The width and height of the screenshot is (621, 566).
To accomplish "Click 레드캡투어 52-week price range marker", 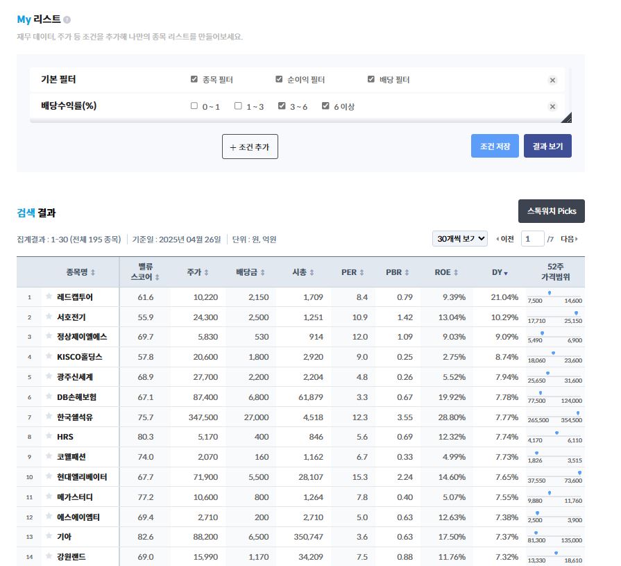I will [x=550, y=293].
